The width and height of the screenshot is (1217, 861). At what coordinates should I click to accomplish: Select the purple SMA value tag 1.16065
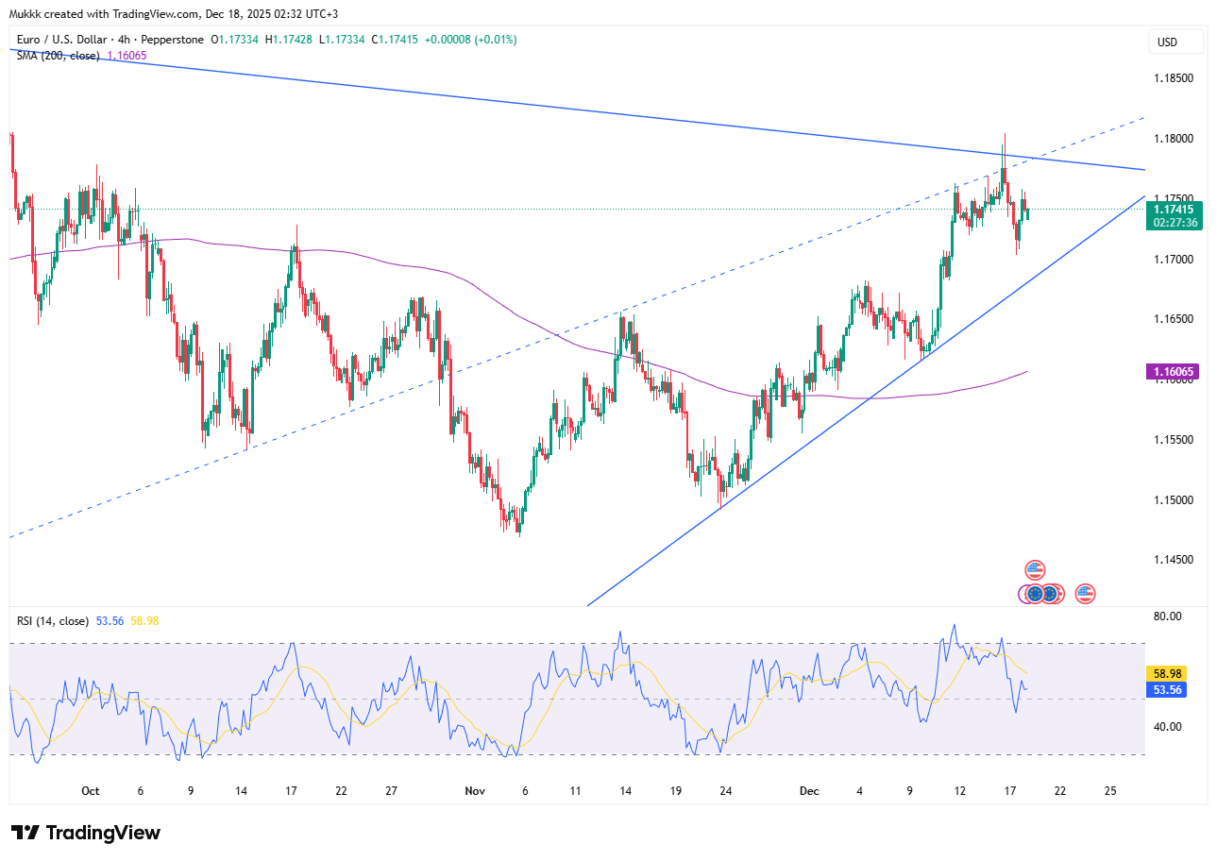1174,372
